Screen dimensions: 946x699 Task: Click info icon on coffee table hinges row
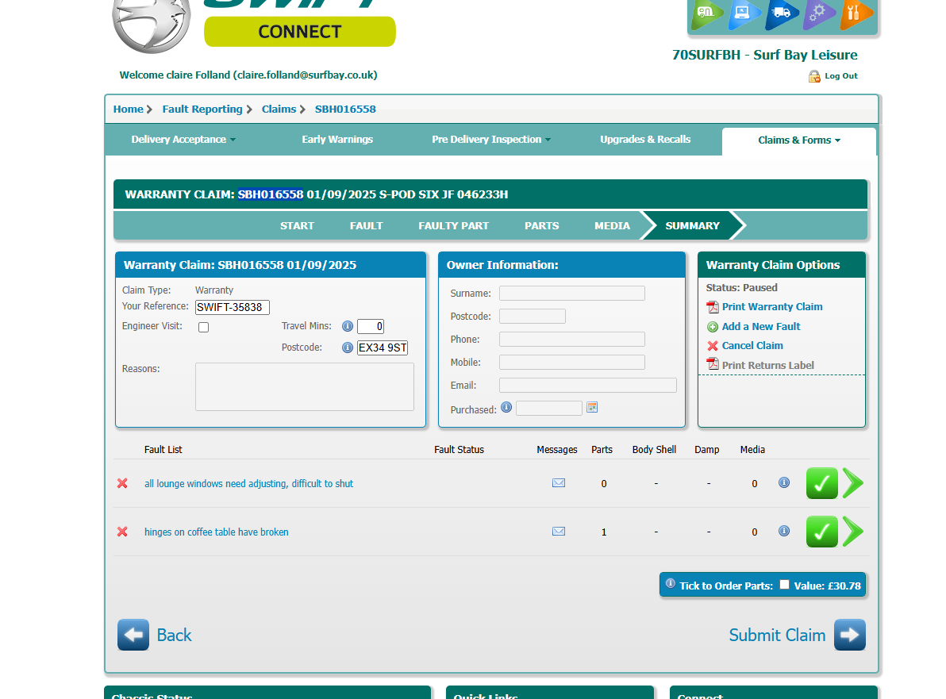(784, 531)
